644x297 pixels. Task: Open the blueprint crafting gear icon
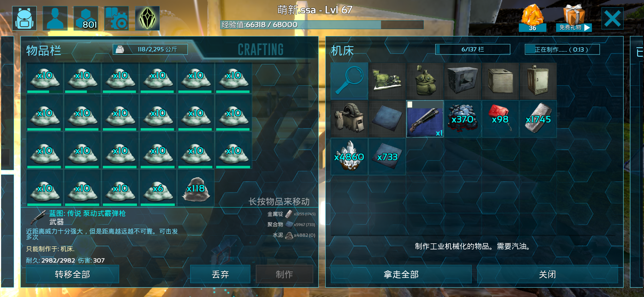(116, 18)
